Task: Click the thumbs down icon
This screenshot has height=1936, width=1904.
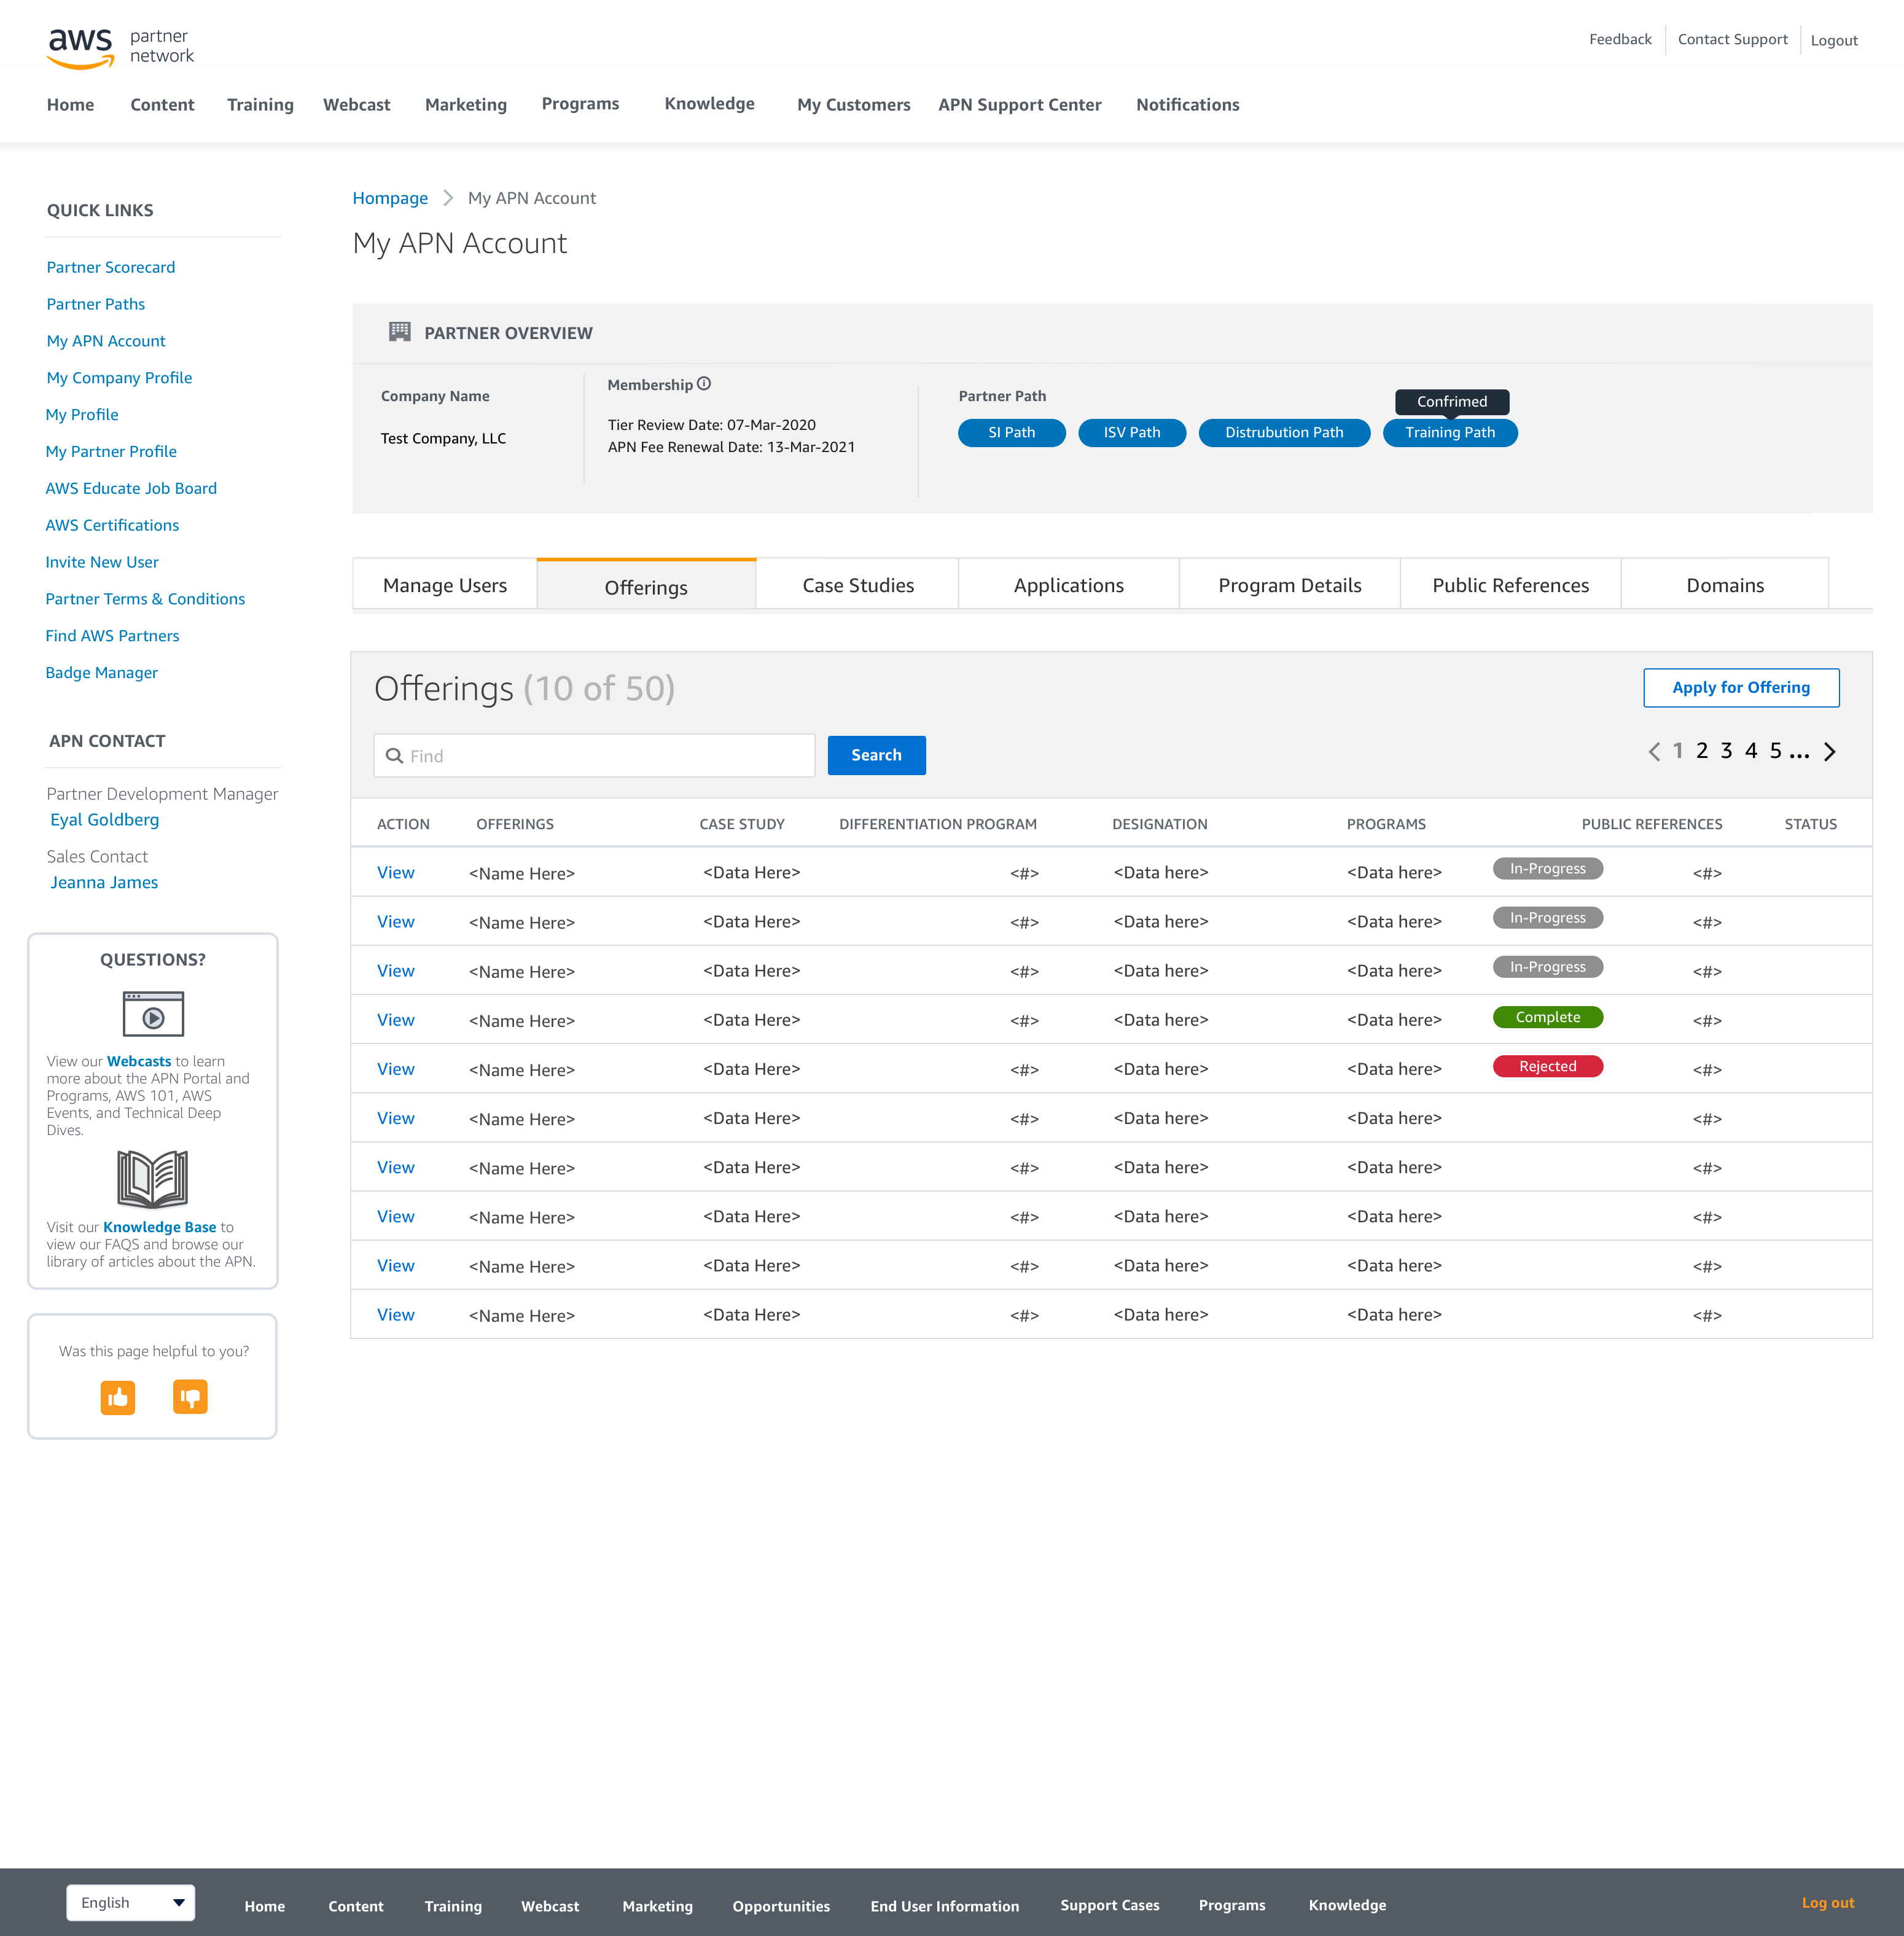Action: coord(190,1397)
